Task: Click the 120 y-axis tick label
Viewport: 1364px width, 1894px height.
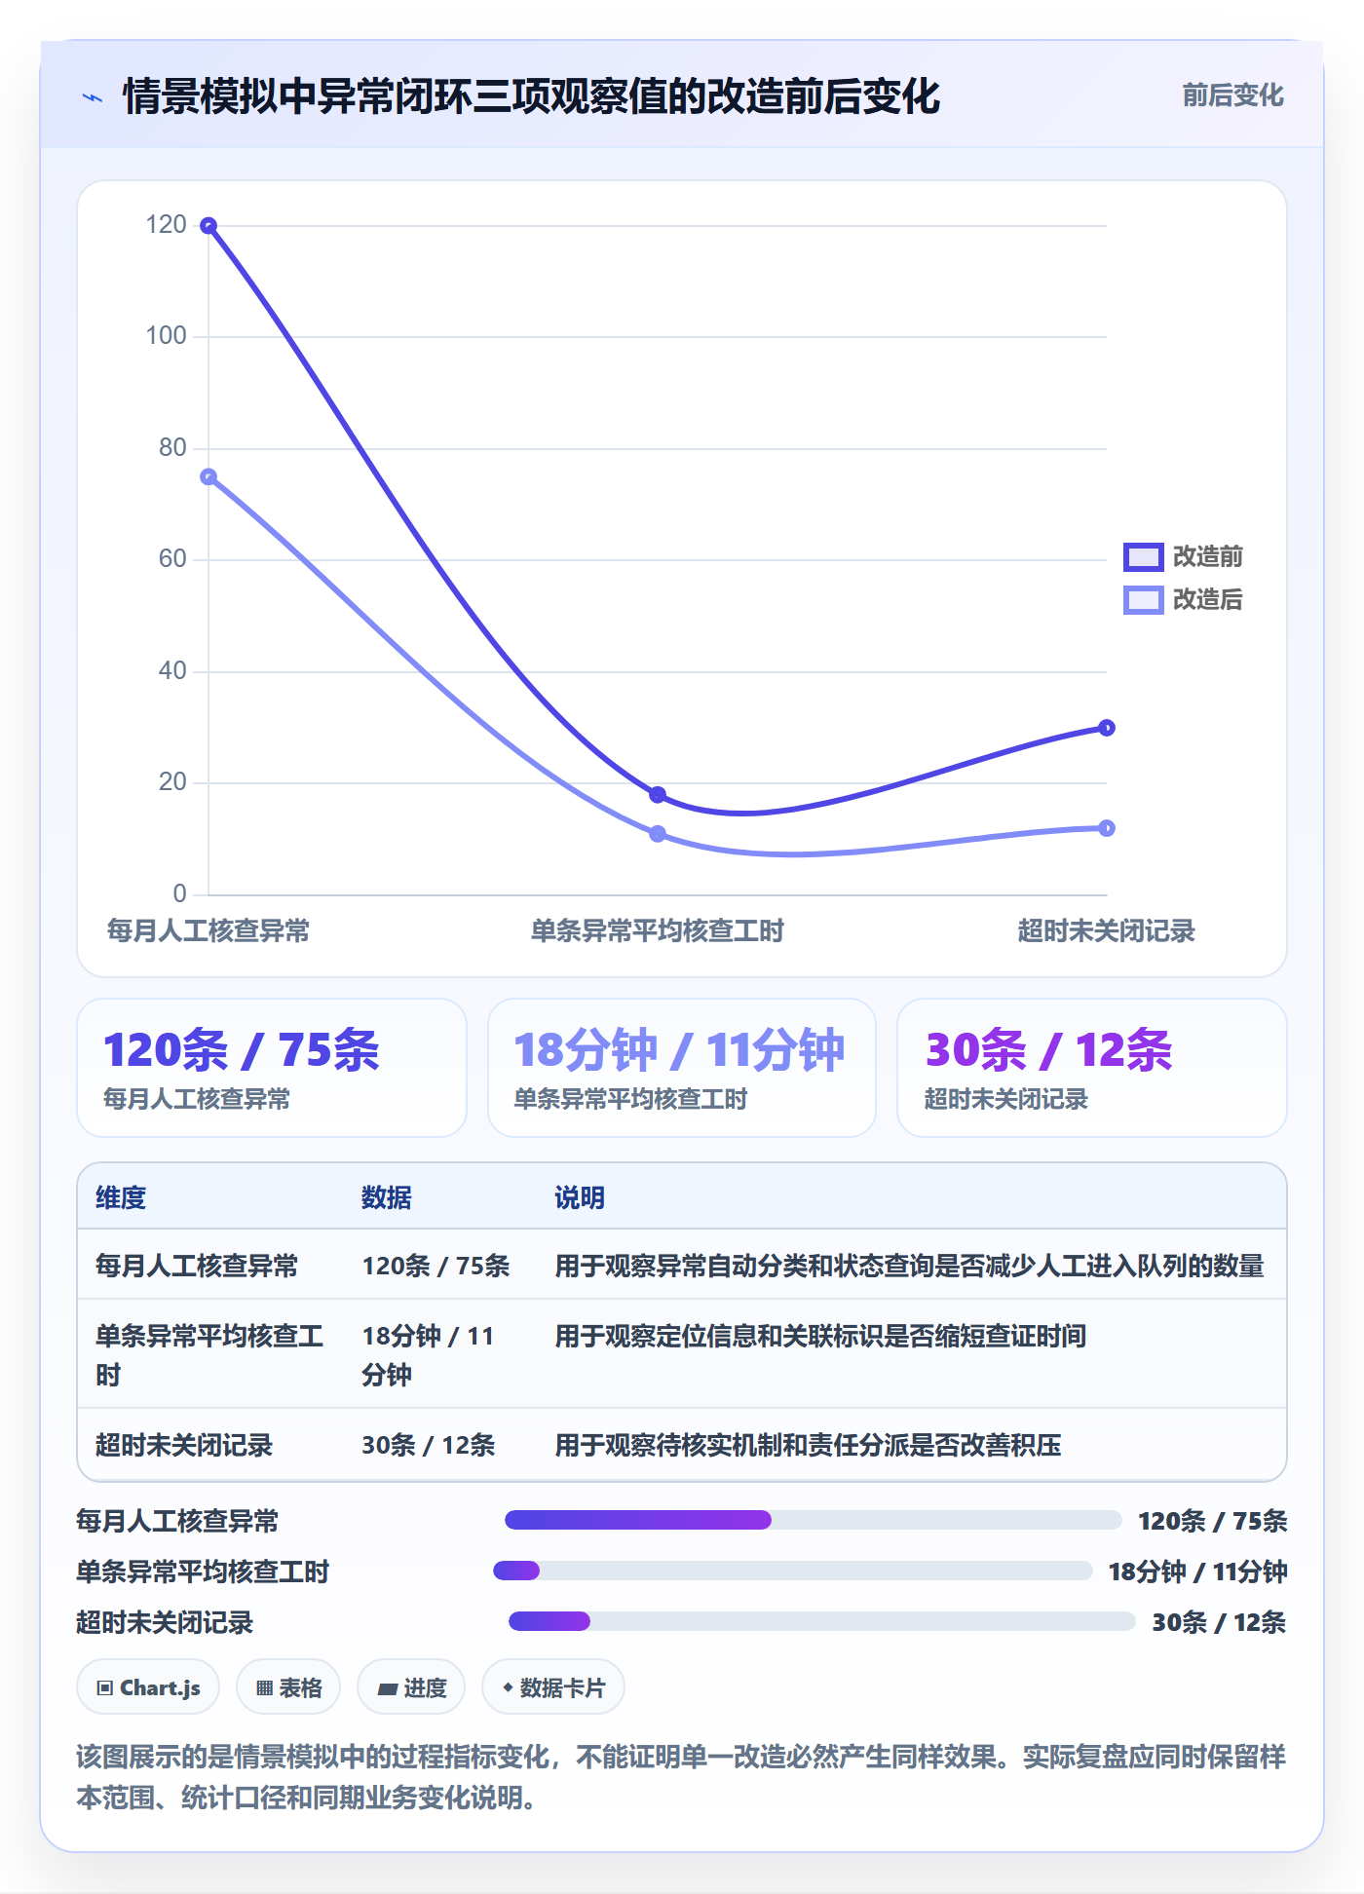Action: pos(166,225)
